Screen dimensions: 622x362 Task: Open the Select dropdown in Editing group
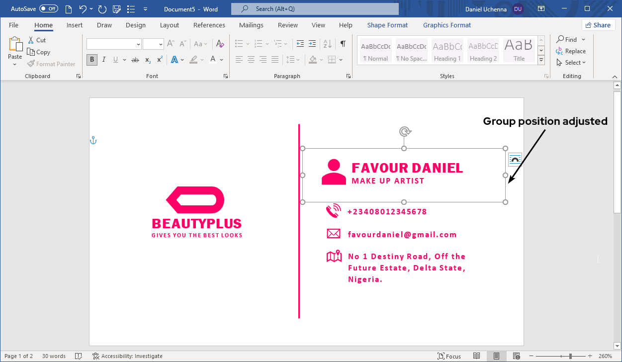tap(572, 62)
